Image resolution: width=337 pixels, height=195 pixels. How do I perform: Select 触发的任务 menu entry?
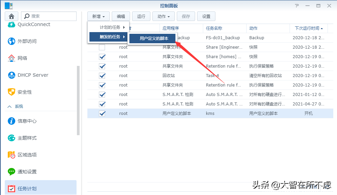(x=108, y=37)
